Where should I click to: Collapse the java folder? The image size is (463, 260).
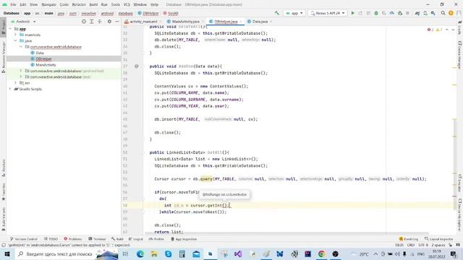pos(16,40)
